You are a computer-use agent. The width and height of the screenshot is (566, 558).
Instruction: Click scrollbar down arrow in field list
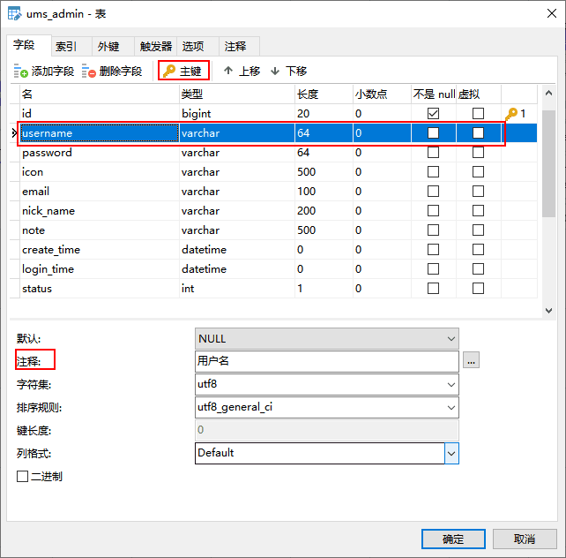pos(548,311)
